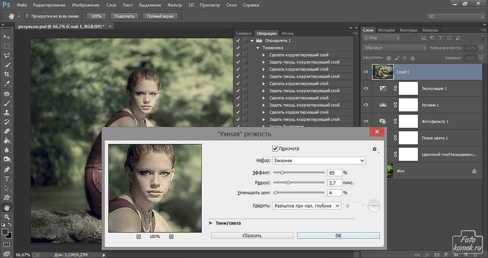
Task: Open the layer filter Вид dropdown
Action: [x=381, y=38]
